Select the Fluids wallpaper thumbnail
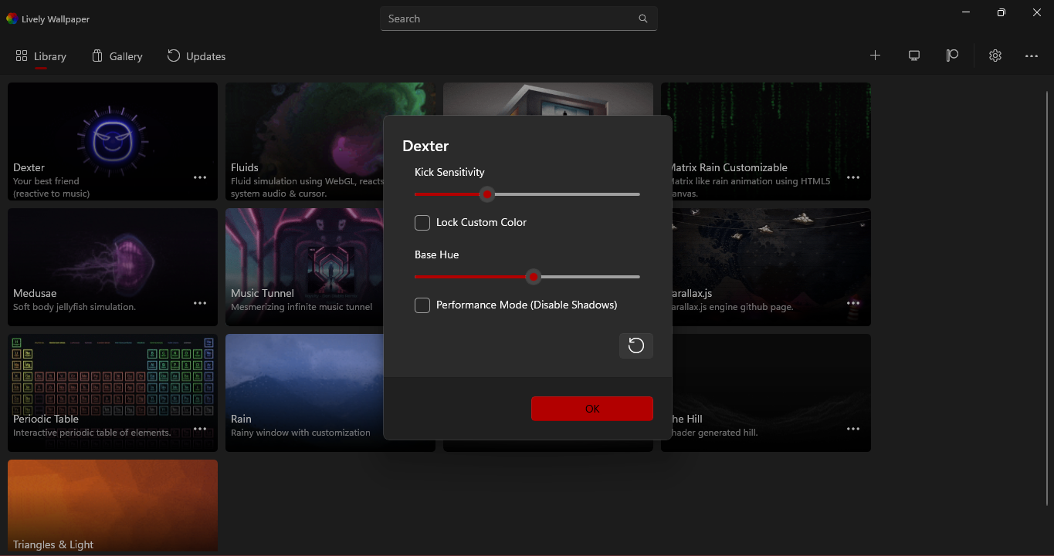The width and height of the screenshot is (1054, 556). [304, 142]
